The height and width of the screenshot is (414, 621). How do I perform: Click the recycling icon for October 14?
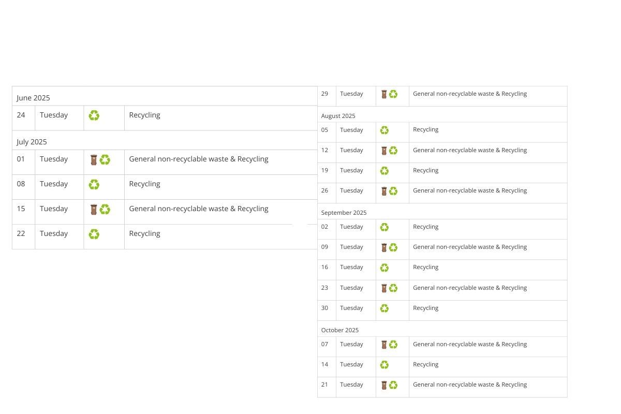(384, 365)
